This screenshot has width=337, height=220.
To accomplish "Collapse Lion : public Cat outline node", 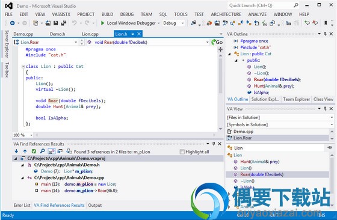I will point(229,54).
